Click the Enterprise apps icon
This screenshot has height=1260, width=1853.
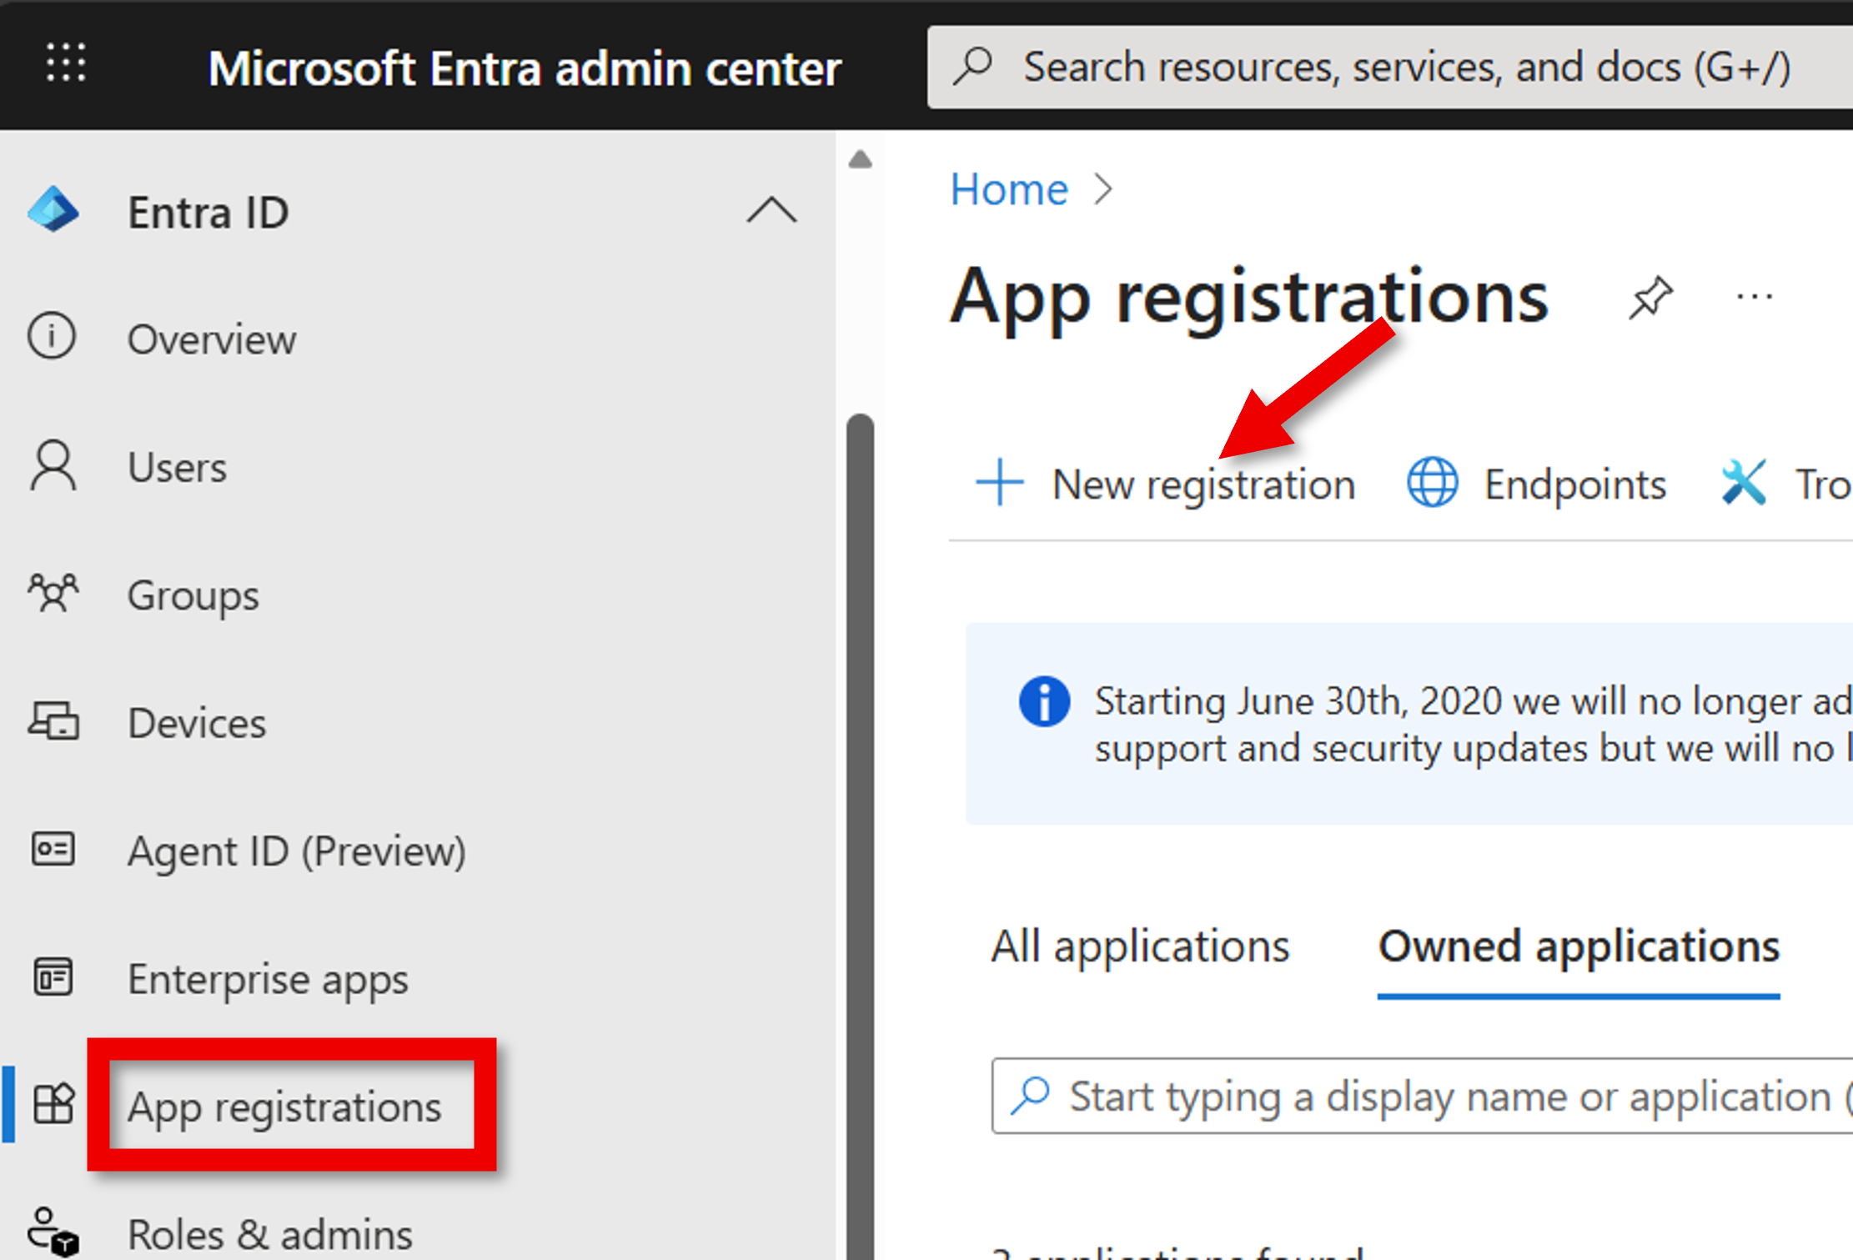click(x=53, y=977)
